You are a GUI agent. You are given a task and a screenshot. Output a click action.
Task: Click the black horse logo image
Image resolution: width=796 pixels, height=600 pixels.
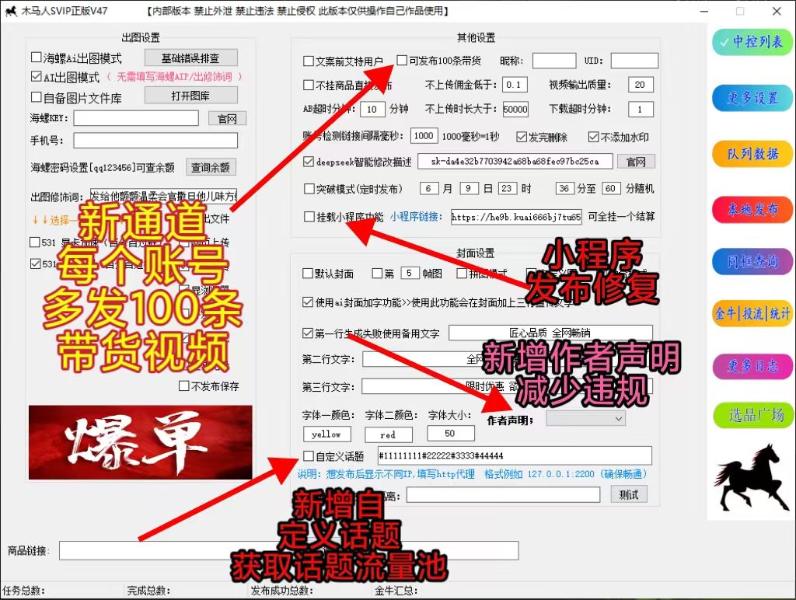[752, 477]
